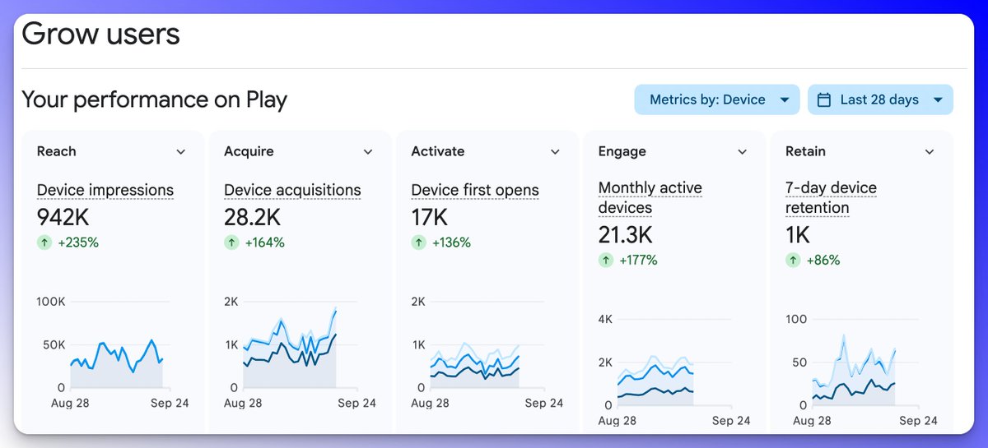Click the up arrow beside +86%

click(793, 260)
